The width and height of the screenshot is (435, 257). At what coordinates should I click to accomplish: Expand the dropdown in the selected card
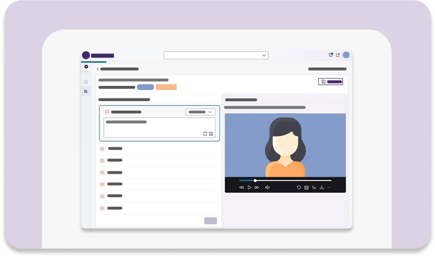click(x=200, y=112)
